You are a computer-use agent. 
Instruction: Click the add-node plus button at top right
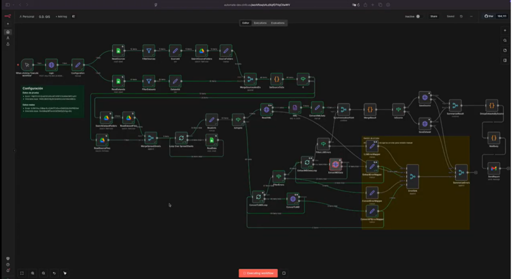505,30
